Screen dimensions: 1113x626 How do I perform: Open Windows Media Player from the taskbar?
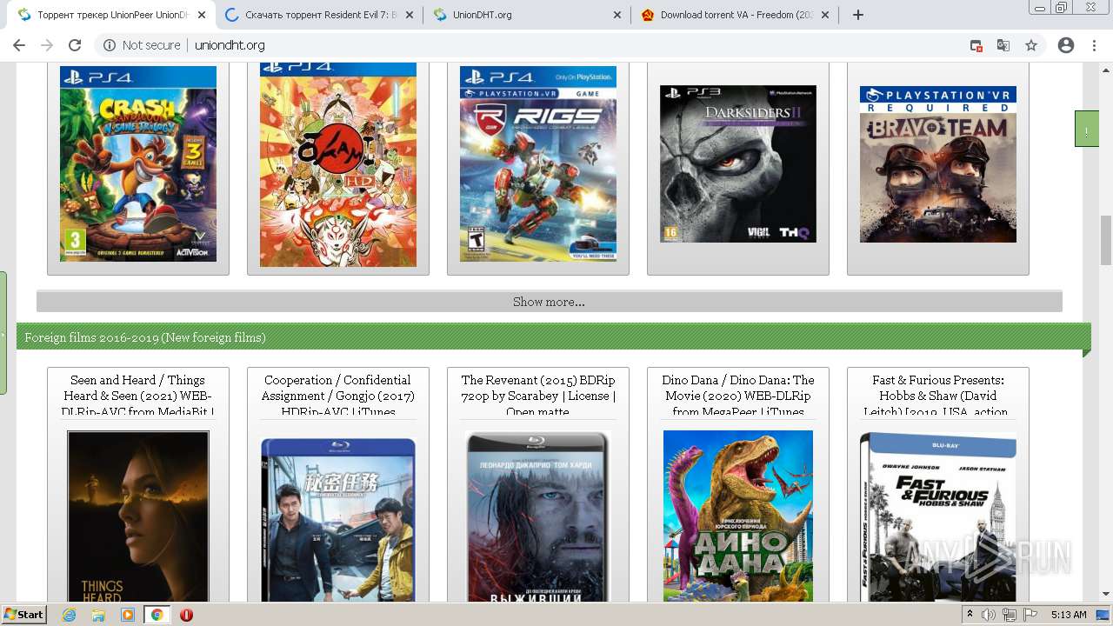[x=128, y=615]
